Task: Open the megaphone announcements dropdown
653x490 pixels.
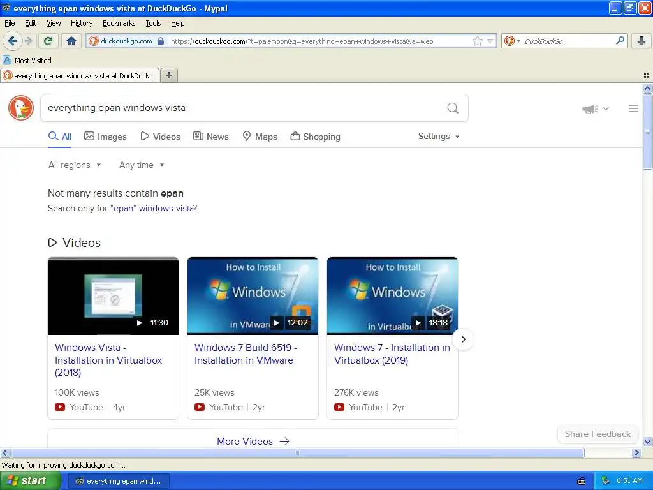Action: (x=596, y=108)
